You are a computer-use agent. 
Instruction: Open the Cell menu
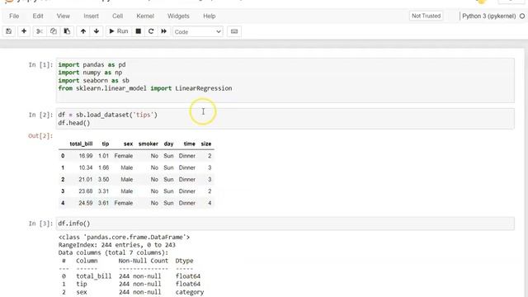click(117, 16)
